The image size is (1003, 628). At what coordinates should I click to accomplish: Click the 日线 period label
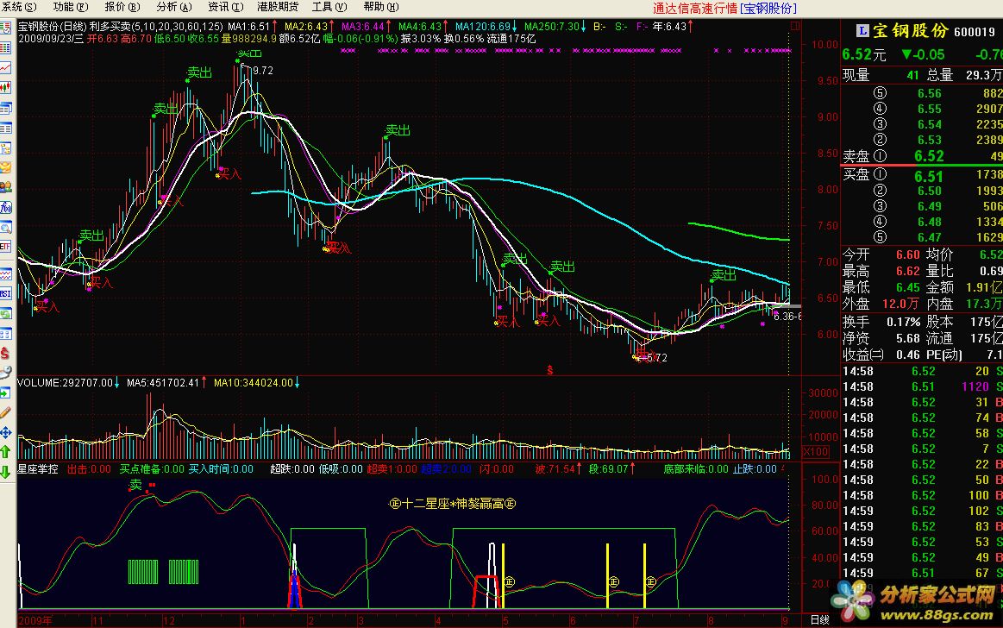819,619
